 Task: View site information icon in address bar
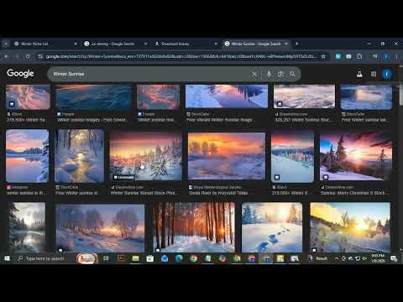pos(40,56)
